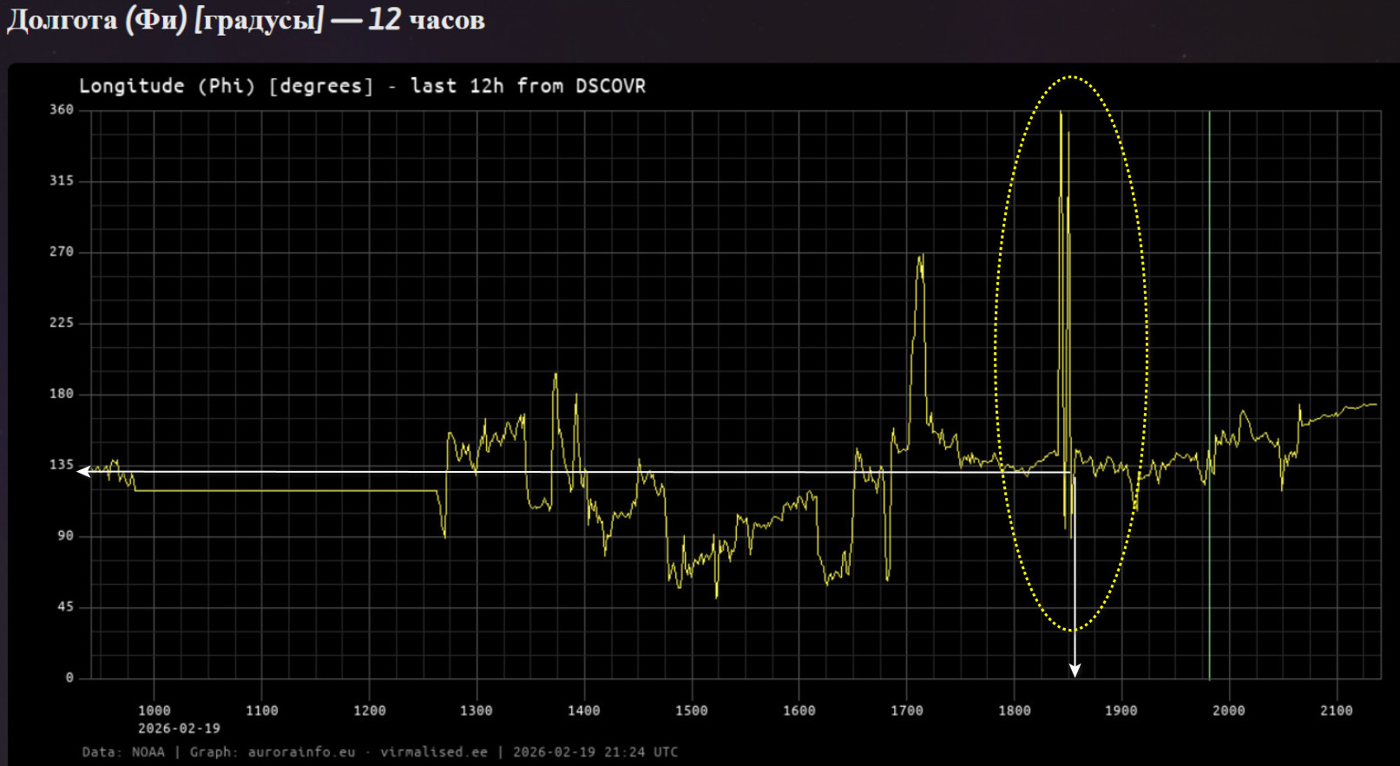Click the y-axis label 90

65,536
